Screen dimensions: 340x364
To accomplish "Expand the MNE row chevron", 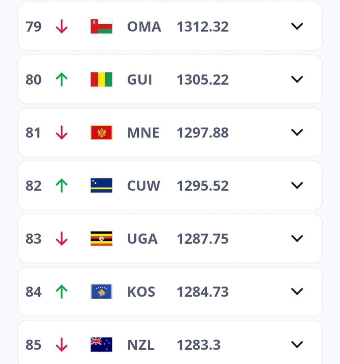I will tap(297, 133).
